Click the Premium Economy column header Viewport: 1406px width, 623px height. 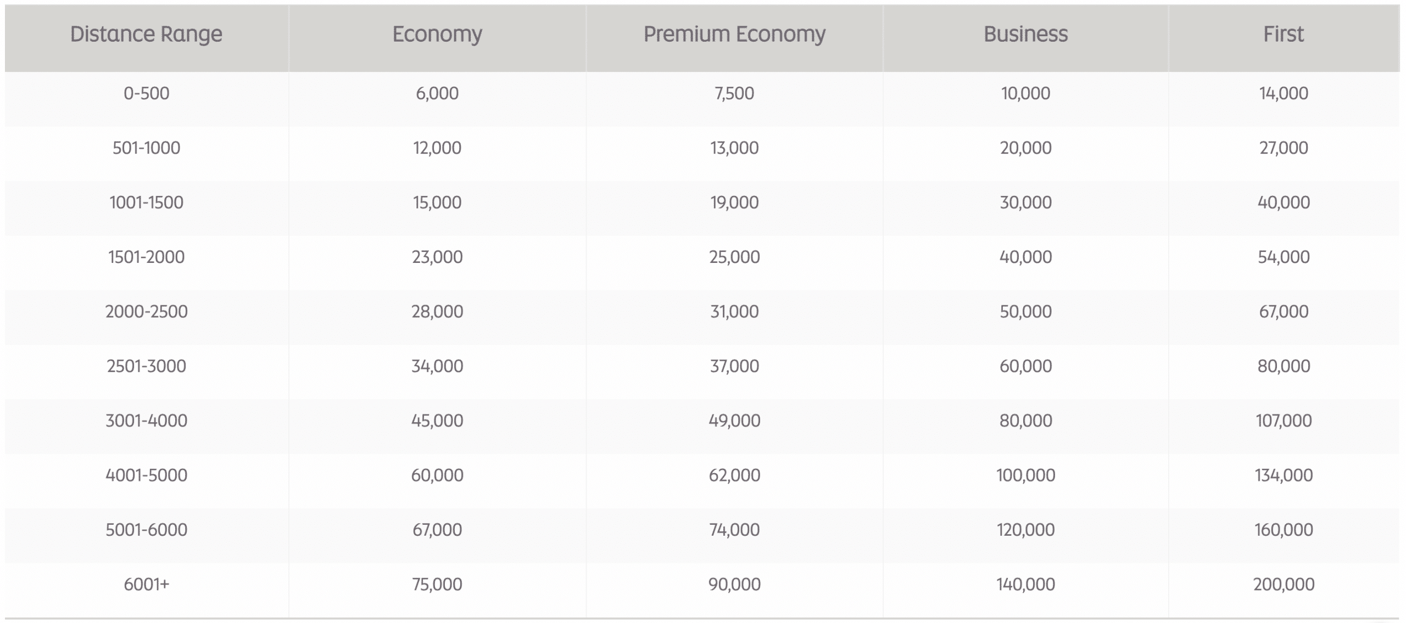734,35
